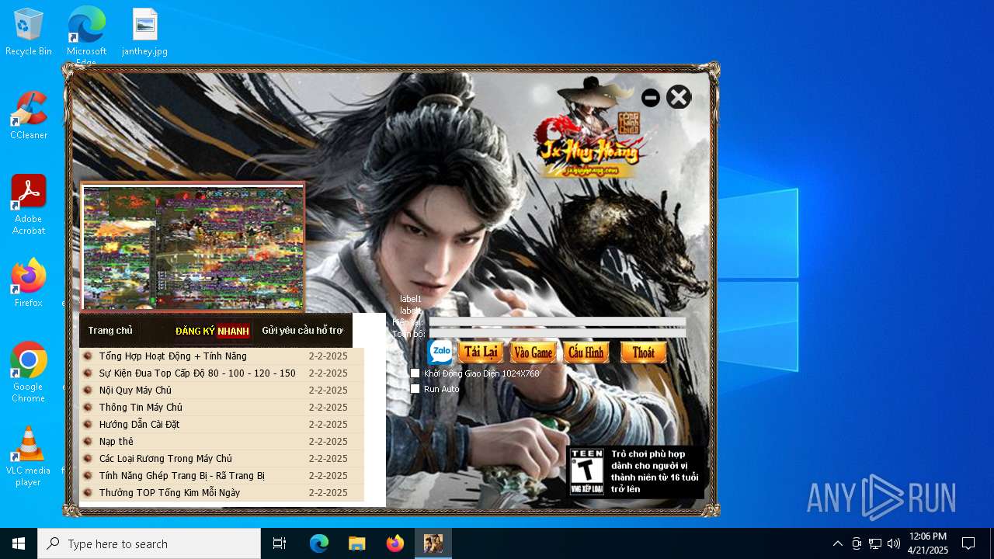994x559 pixels.
Task: Open Firefox from the taskbar
Action: (x=395, y=543)
